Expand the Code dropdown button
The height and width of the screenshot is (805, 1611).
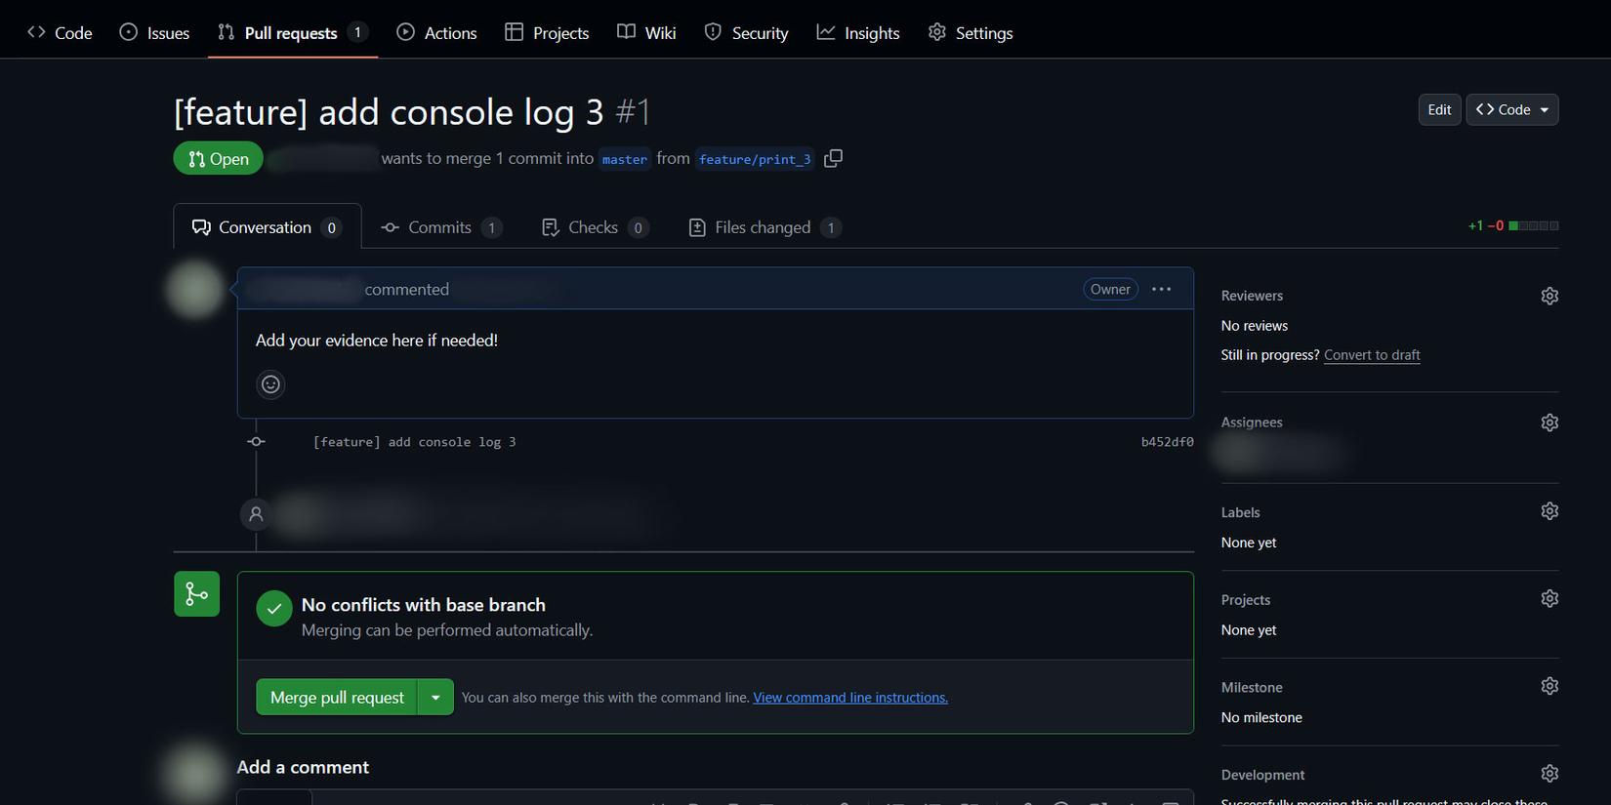(x=1511, y=109)
